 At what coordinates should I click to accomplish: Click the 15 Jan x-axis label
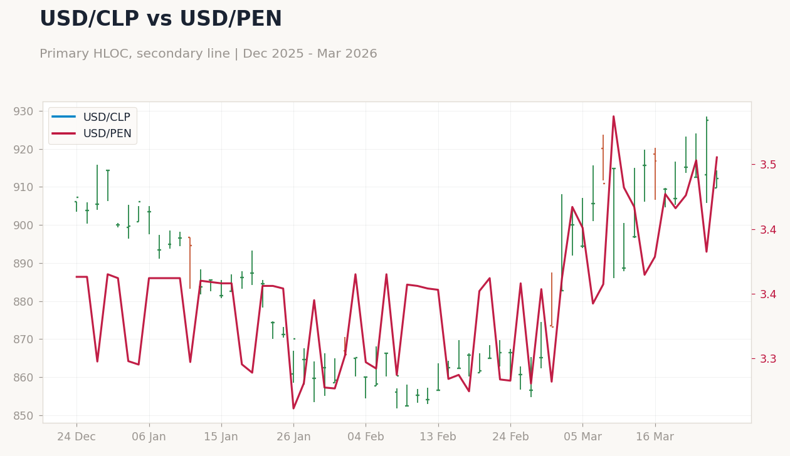coord(221,437)
